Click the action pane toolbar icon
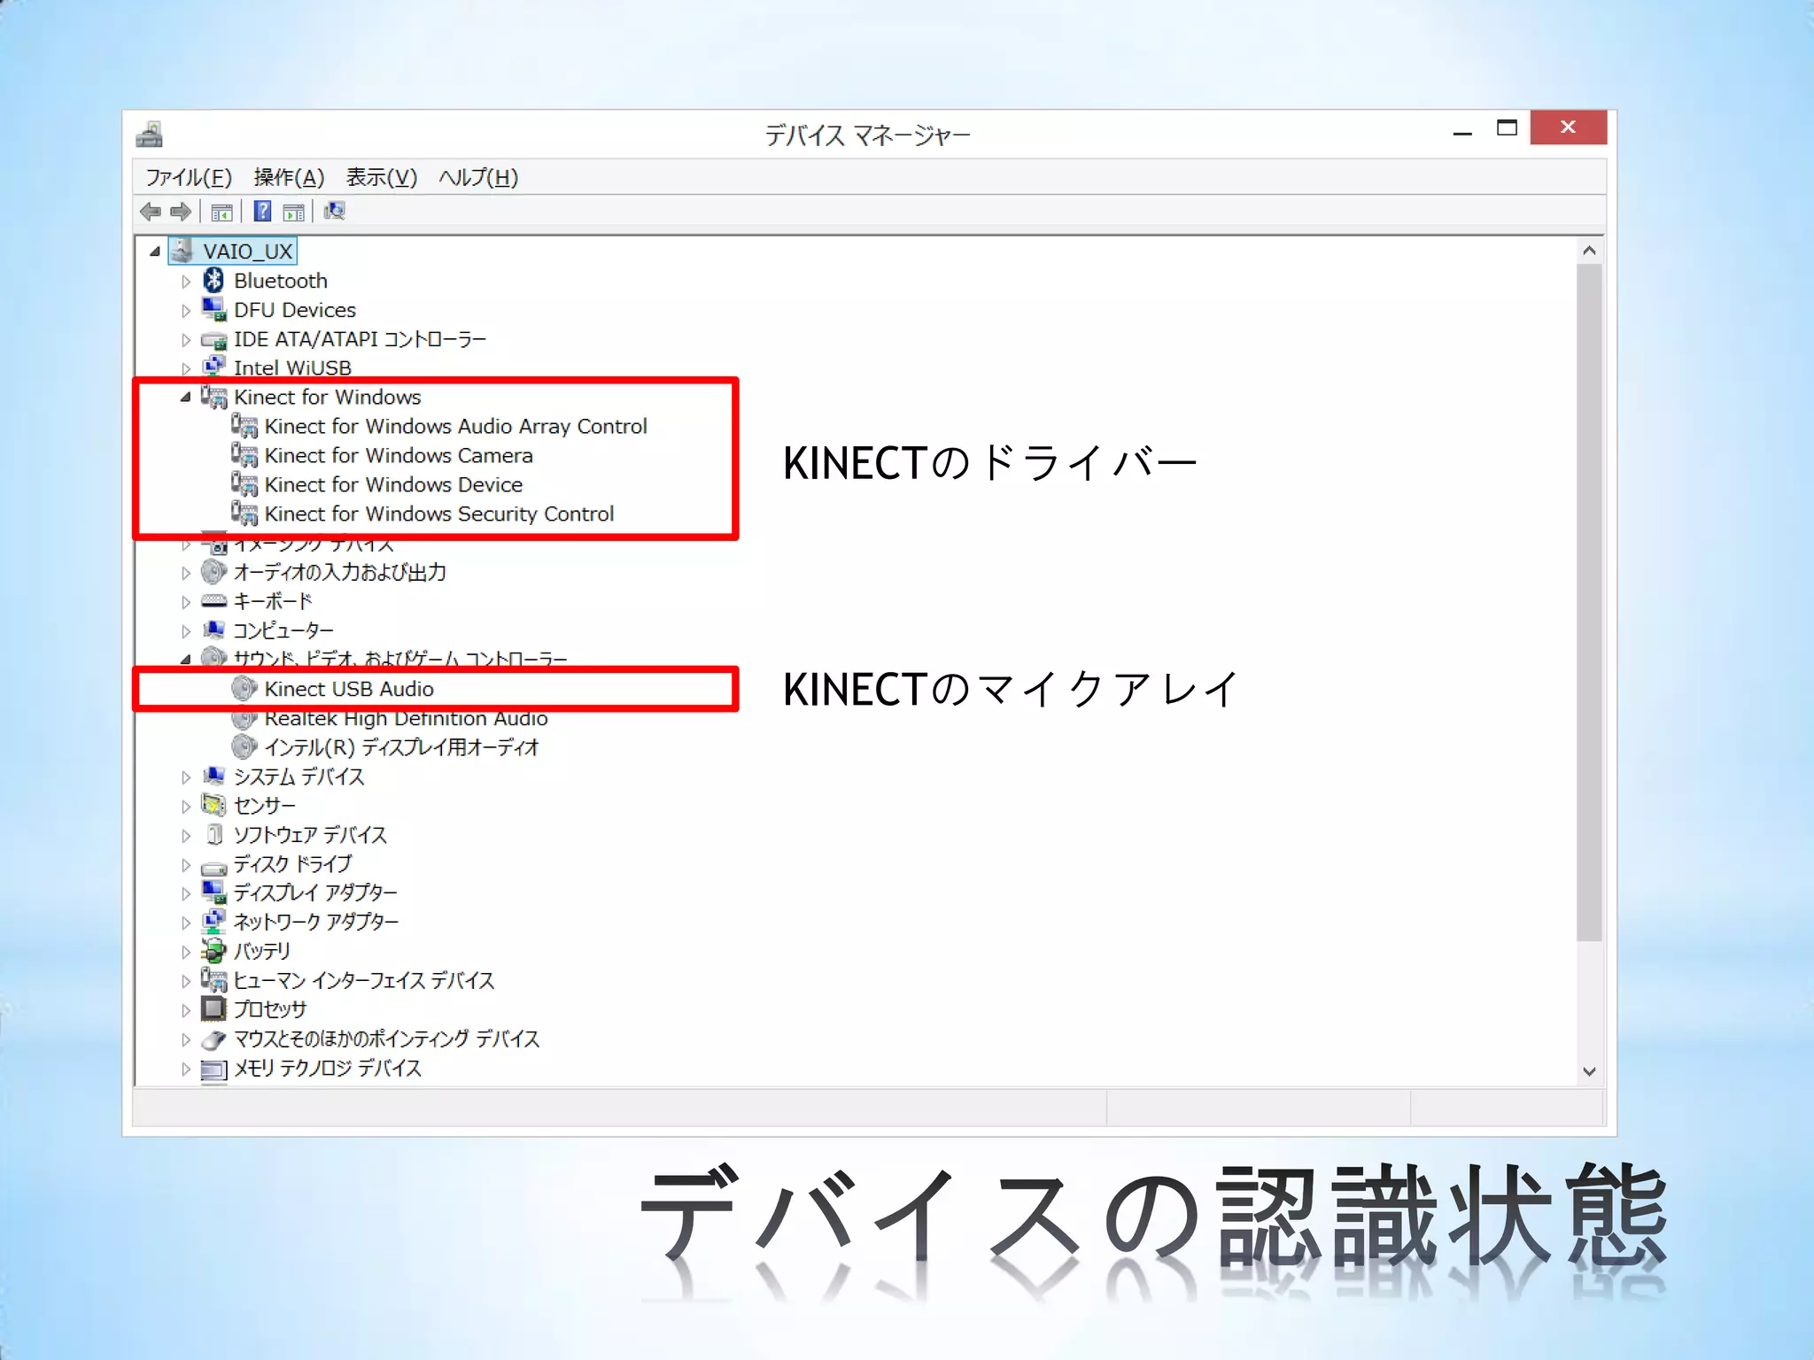Viewport: 1814px width, 1360px height. 293,212
